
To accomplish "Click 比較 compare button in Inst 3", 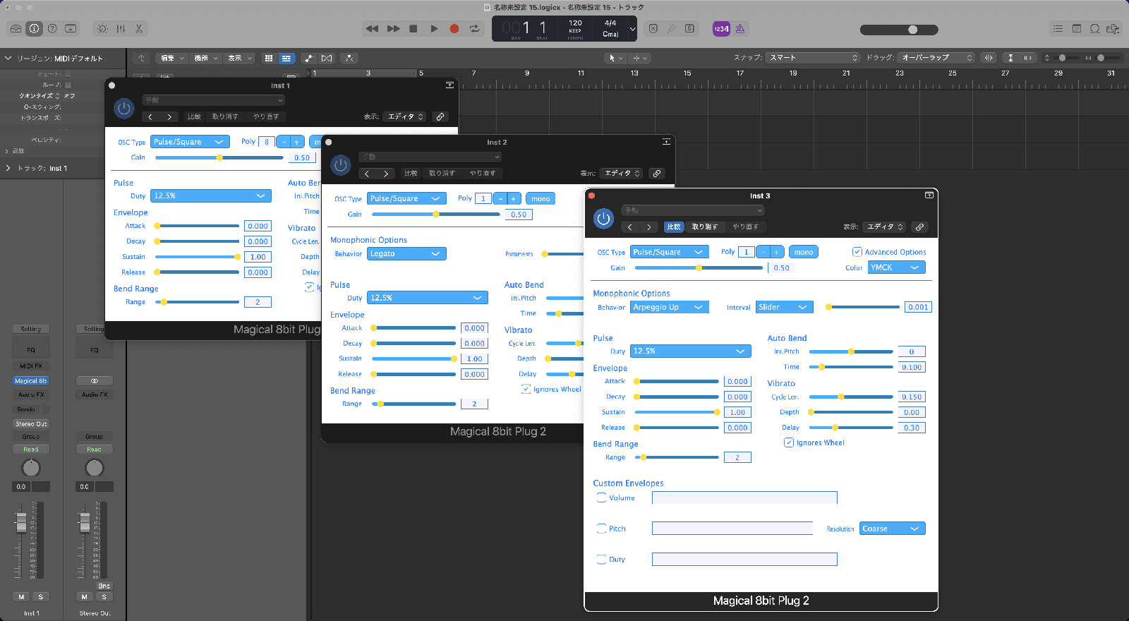I will (x=674, y=227).
